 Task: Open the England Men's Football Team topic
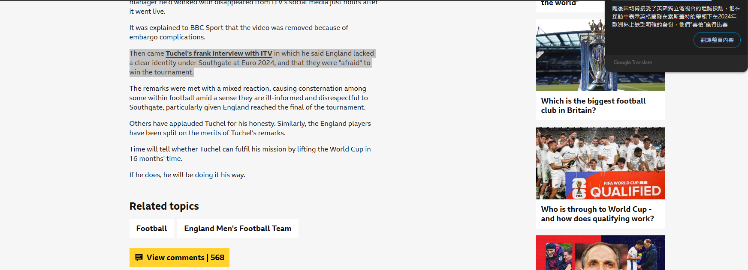[x=238, y=228]
